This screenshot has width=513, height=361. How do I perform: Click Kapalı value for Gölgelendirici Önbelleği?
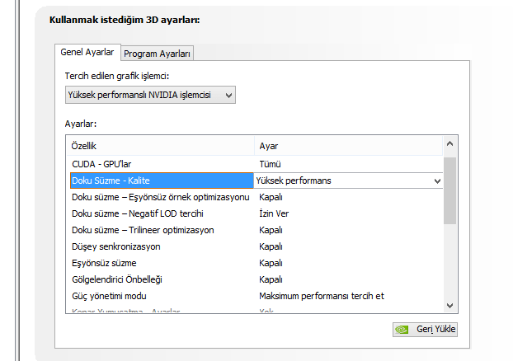coord(271,279)
